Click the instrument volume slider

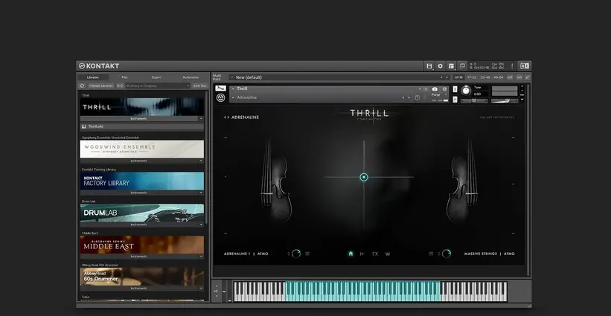point(505,101)
